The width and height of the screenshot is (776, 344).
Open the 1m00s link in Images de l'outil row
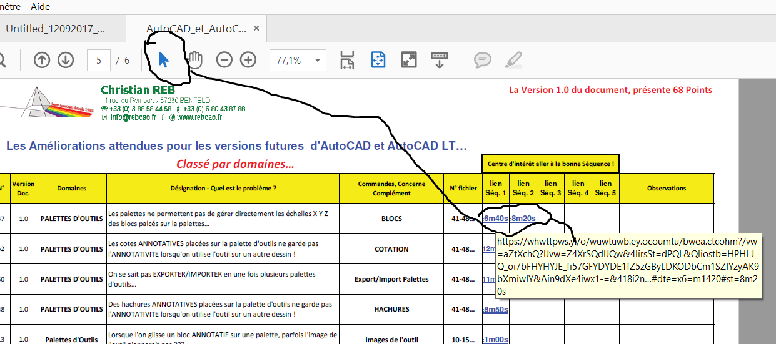[x=495, y=339]
